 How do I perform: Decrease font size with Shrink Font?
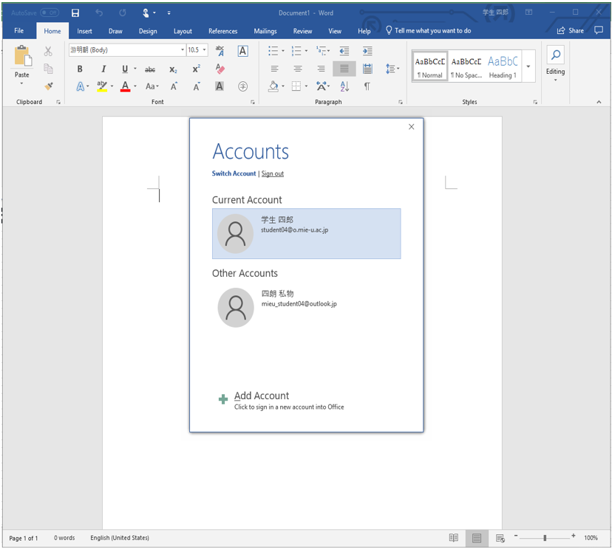click(197, 86)
